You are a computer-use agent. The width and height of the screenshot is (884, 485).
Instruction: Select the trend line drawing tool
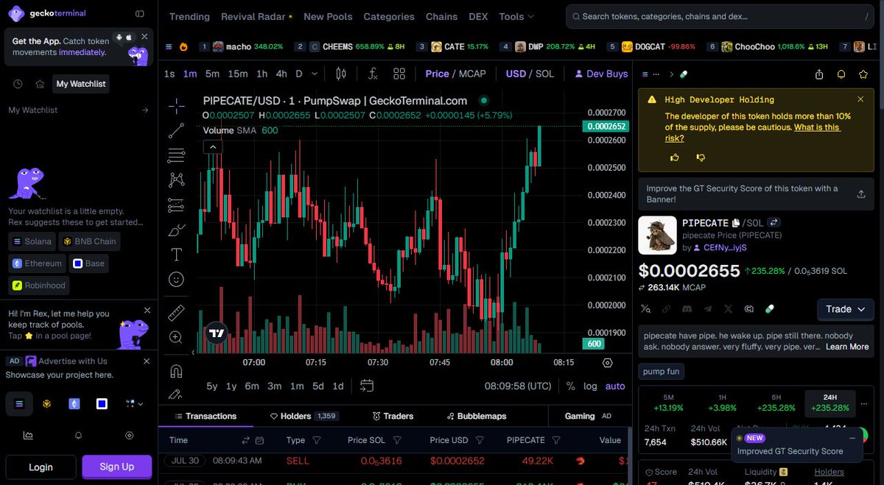point(176,130)
